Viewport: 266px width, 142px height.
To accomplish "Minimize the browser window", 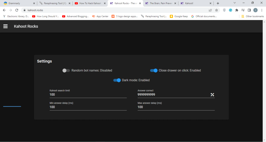I will pos(243,3).
